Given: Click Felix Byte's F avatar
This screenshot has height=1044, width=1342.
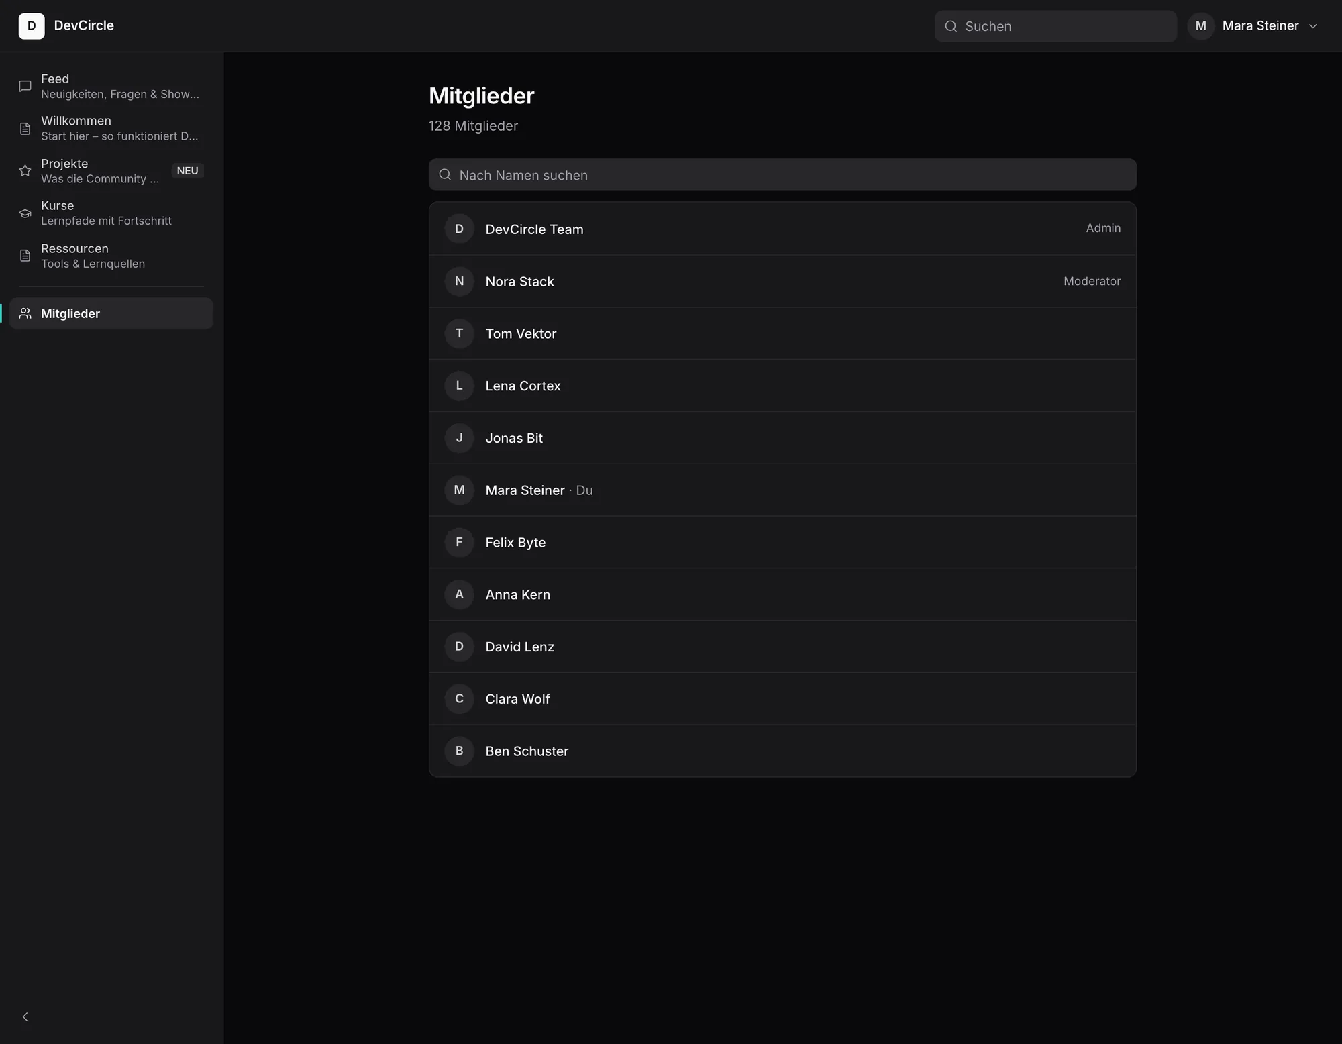Looking at the screenshot, I should point(460,542).
